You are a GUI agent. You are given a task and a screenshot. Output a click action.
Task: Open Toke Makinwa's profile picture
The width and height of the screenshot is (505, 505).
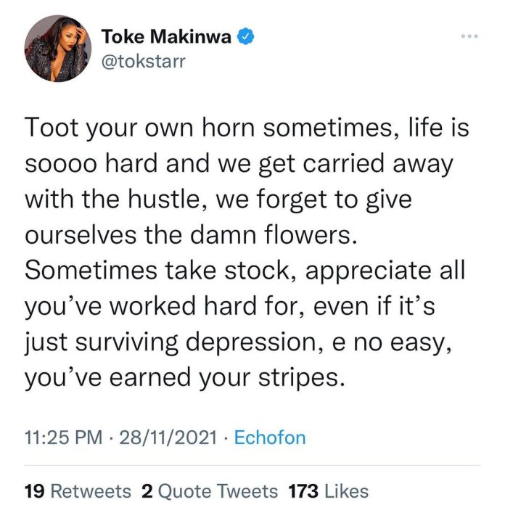[56, 50]
